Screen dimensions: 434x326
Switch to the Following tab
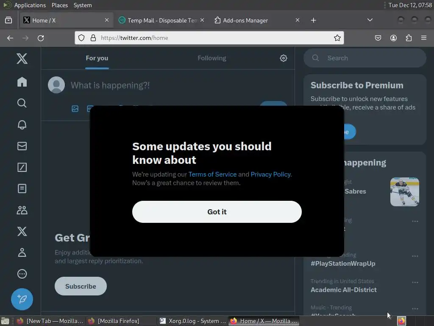pos(212,58)
